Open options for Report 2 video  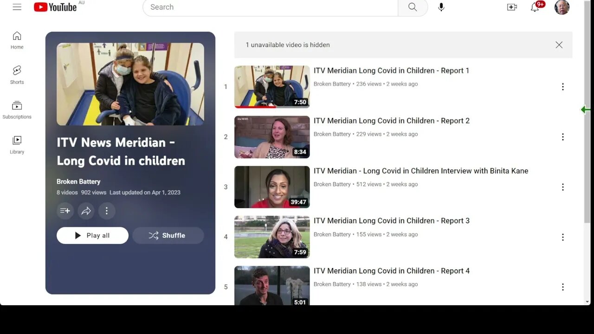click(562, 137)
